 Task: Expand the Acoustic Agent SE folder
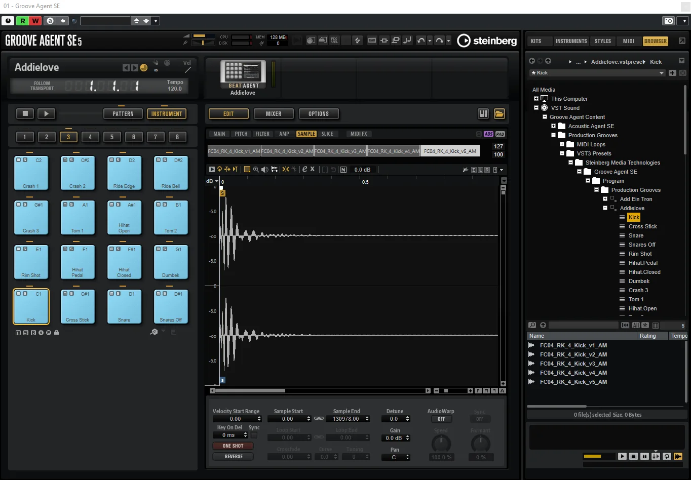(553, 126)
